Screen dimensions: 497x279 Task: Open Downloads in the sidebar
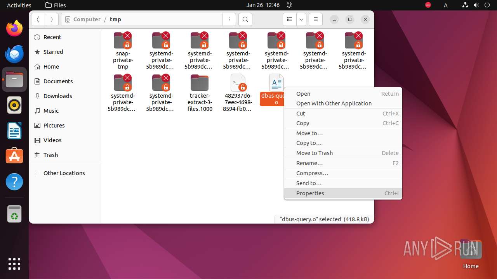(65, 96)
